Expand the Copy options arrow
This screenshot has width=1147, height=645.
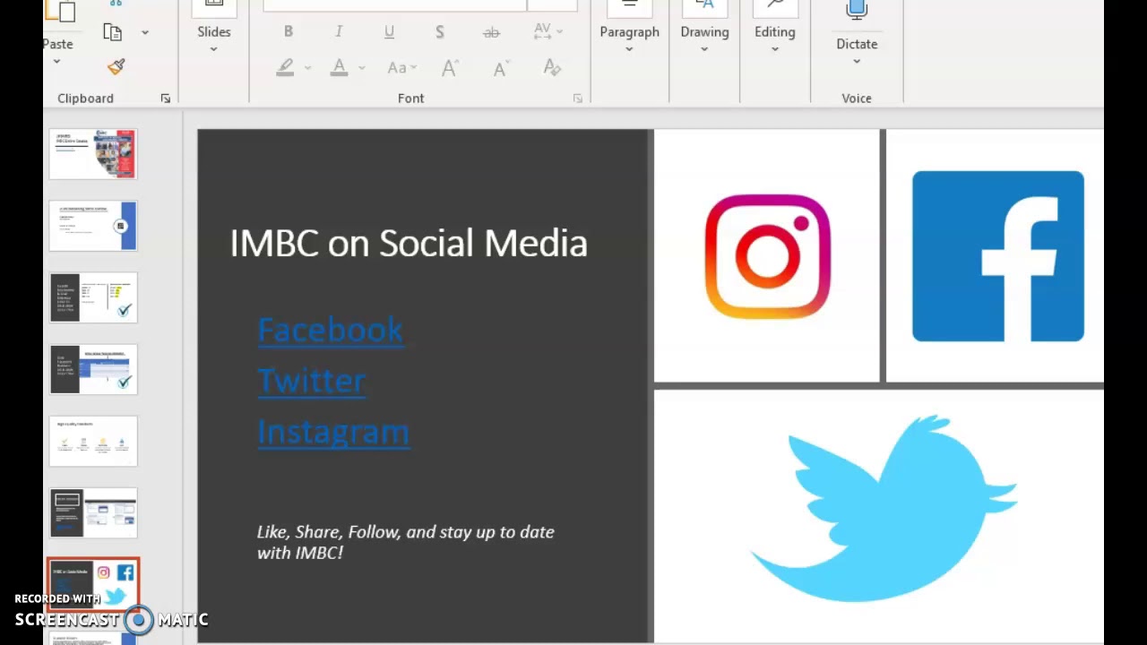click(x=145, y=32)
